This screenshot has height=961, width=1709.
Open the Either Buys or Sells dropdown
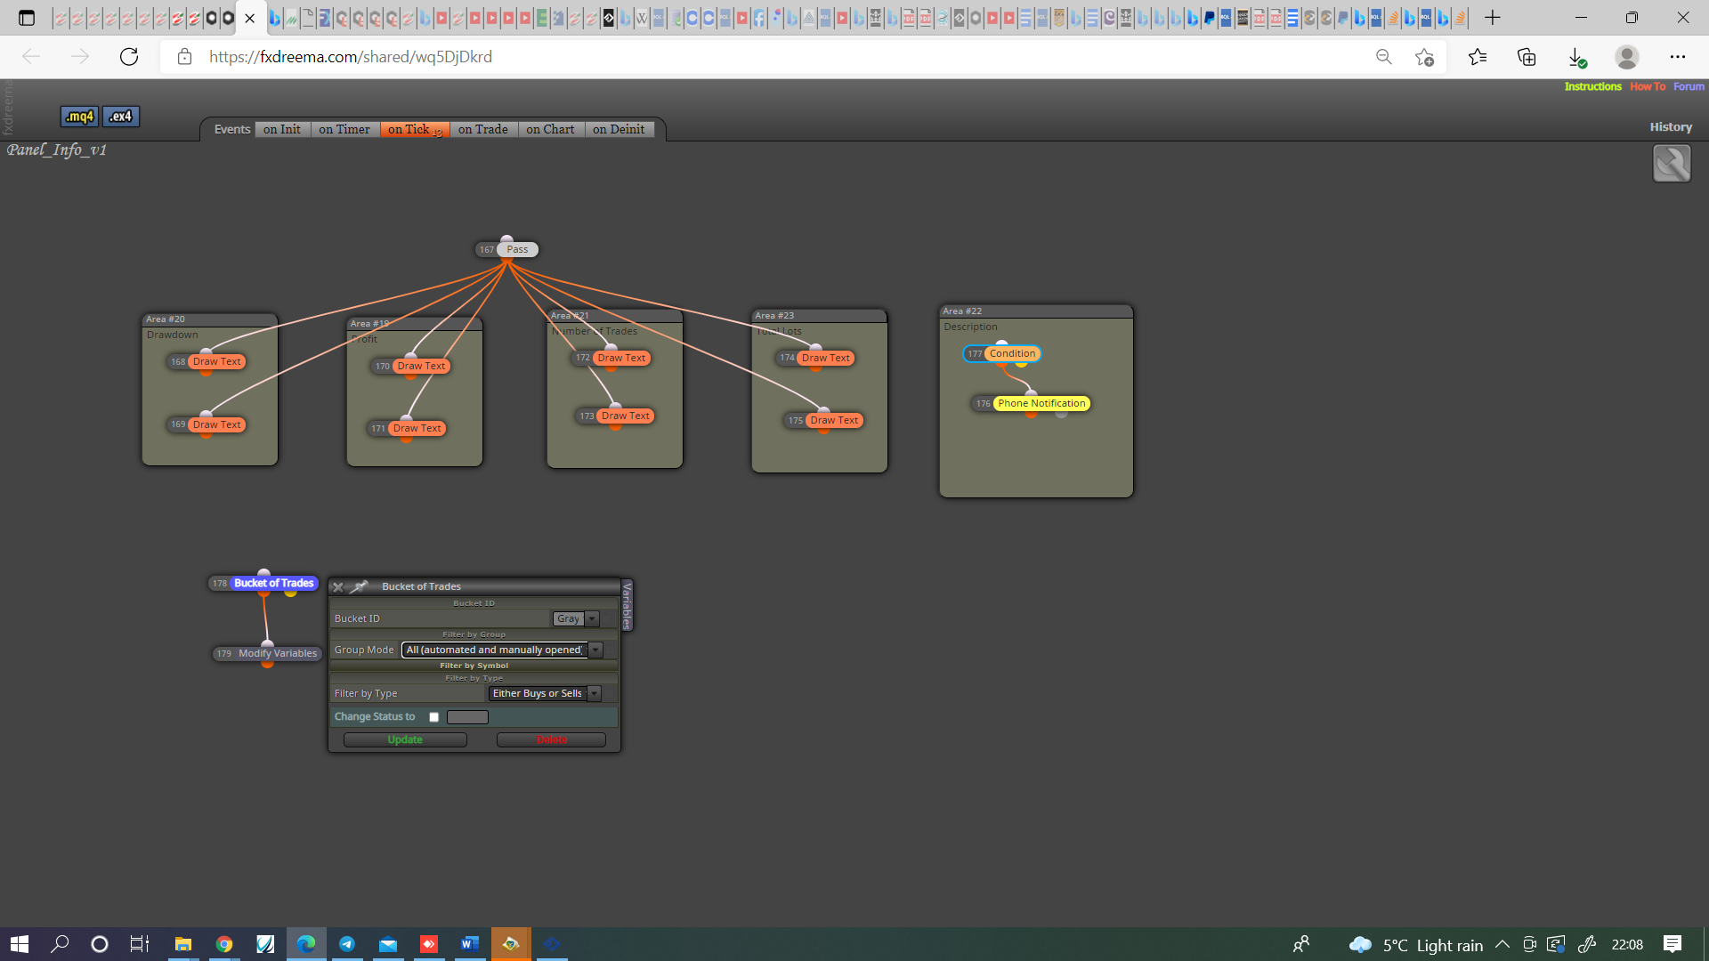click(545, 693)
